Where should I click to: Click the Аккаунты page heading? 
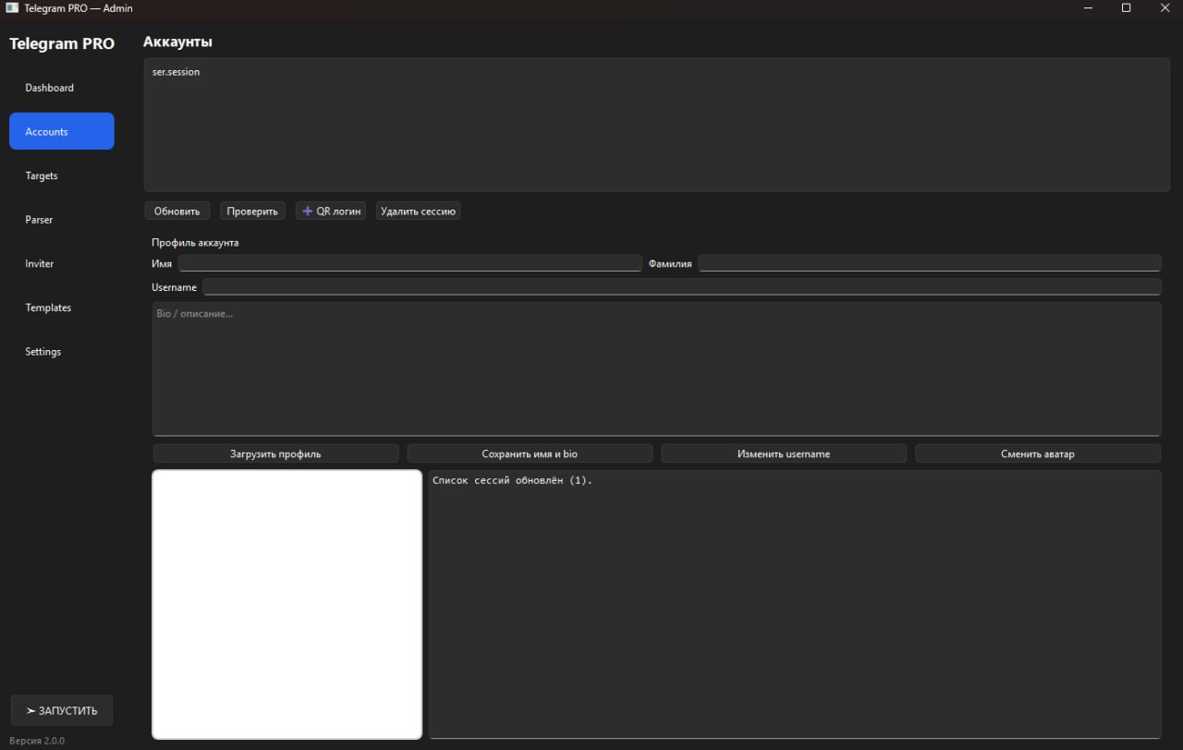(x=177, y=42)
